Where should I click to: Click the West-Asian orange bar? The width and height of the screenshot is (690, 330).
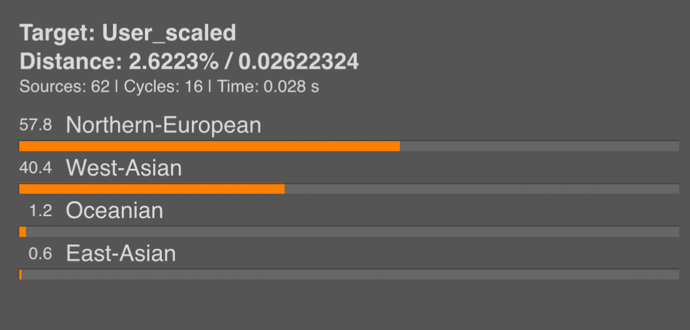click(x=152, y=189)
